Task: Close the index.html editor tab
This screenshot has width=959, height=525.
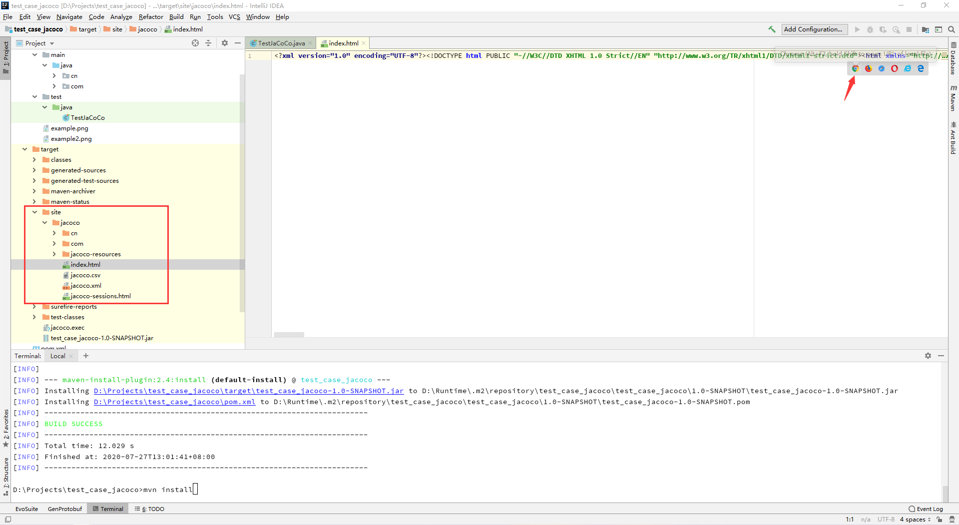Action: tap(364, 43)
